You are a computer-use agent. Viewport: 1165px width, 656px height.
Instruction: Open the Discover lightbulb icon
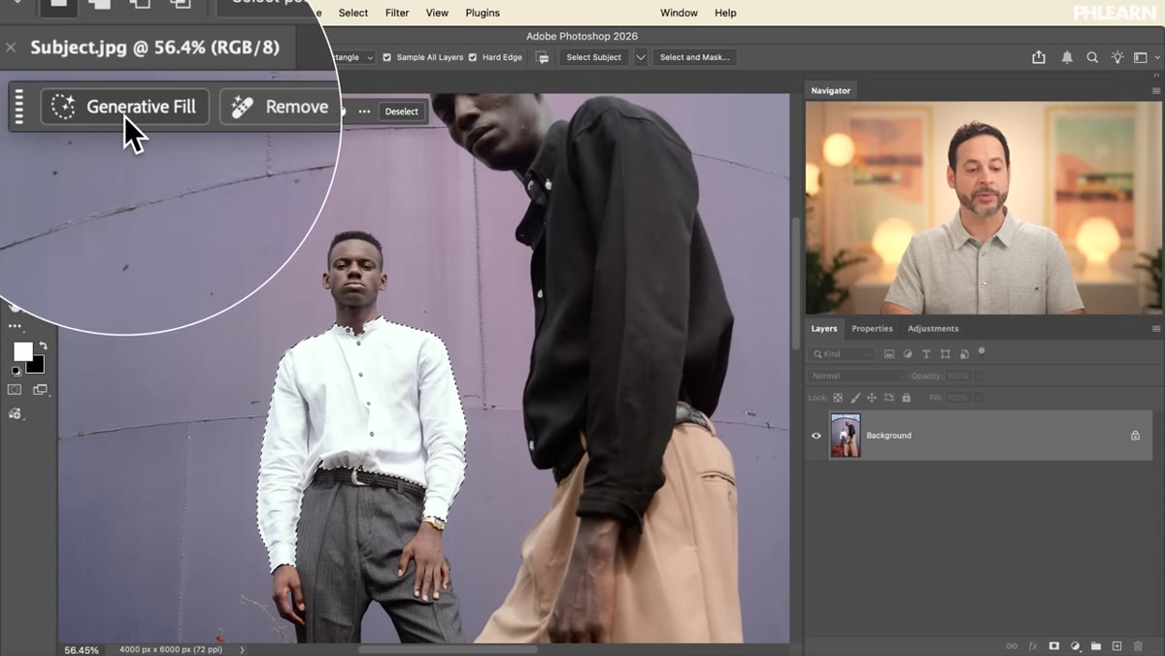pos(1117,57)
